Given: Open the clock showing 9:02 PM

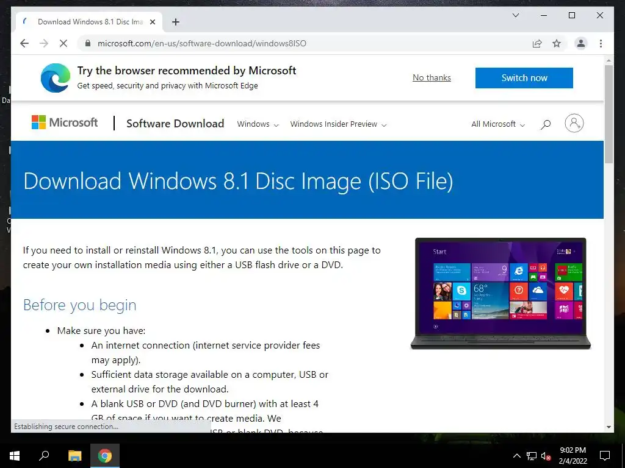Looking at the screenshot, I should (573, 456).
